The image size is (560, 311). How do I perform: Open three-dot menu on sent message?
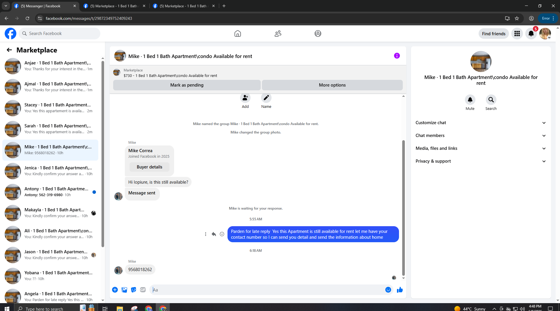(x=206, y=234)
